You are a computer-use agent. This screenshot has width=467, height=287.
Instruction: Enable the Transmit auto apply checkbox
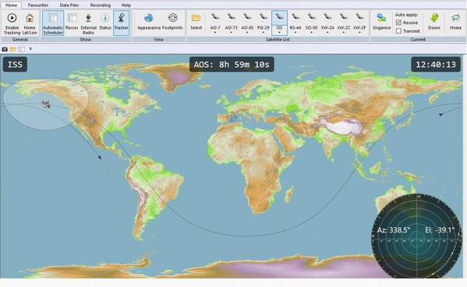(x=398, y=30)
